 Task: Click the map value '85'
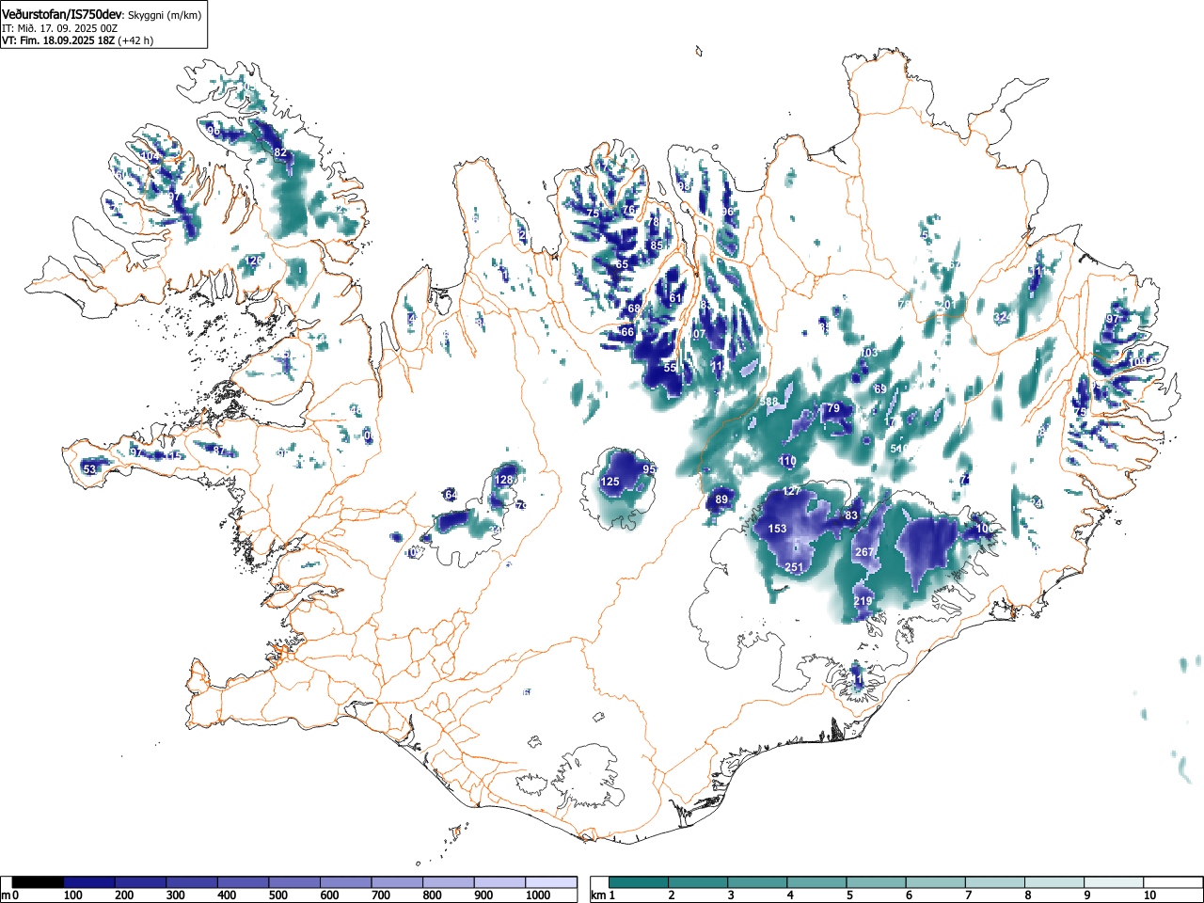click(657, 246)
